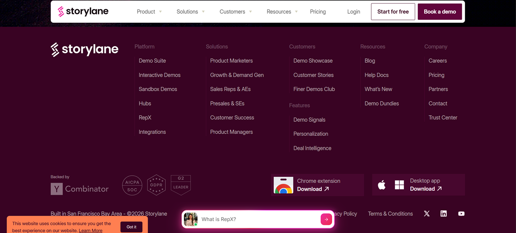Open Terms & Conditions link
This screenshot has width=516, height=233.
391,214
